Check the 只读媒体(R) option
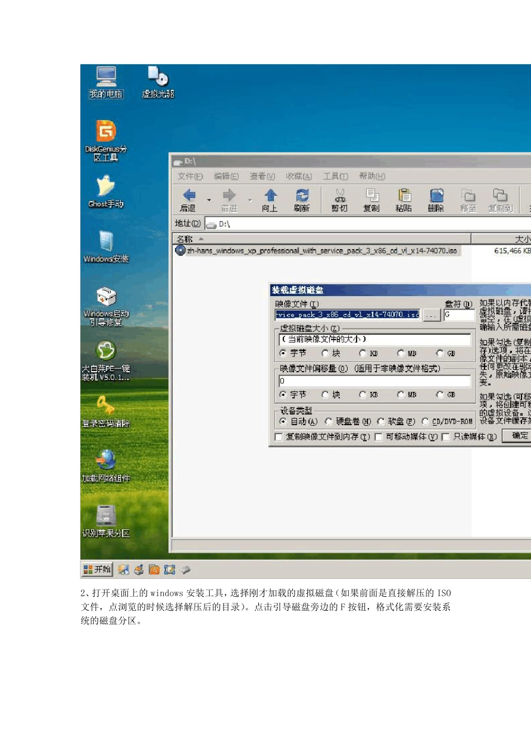Screen dimensions: 531x751 click(x=445, y=437)
